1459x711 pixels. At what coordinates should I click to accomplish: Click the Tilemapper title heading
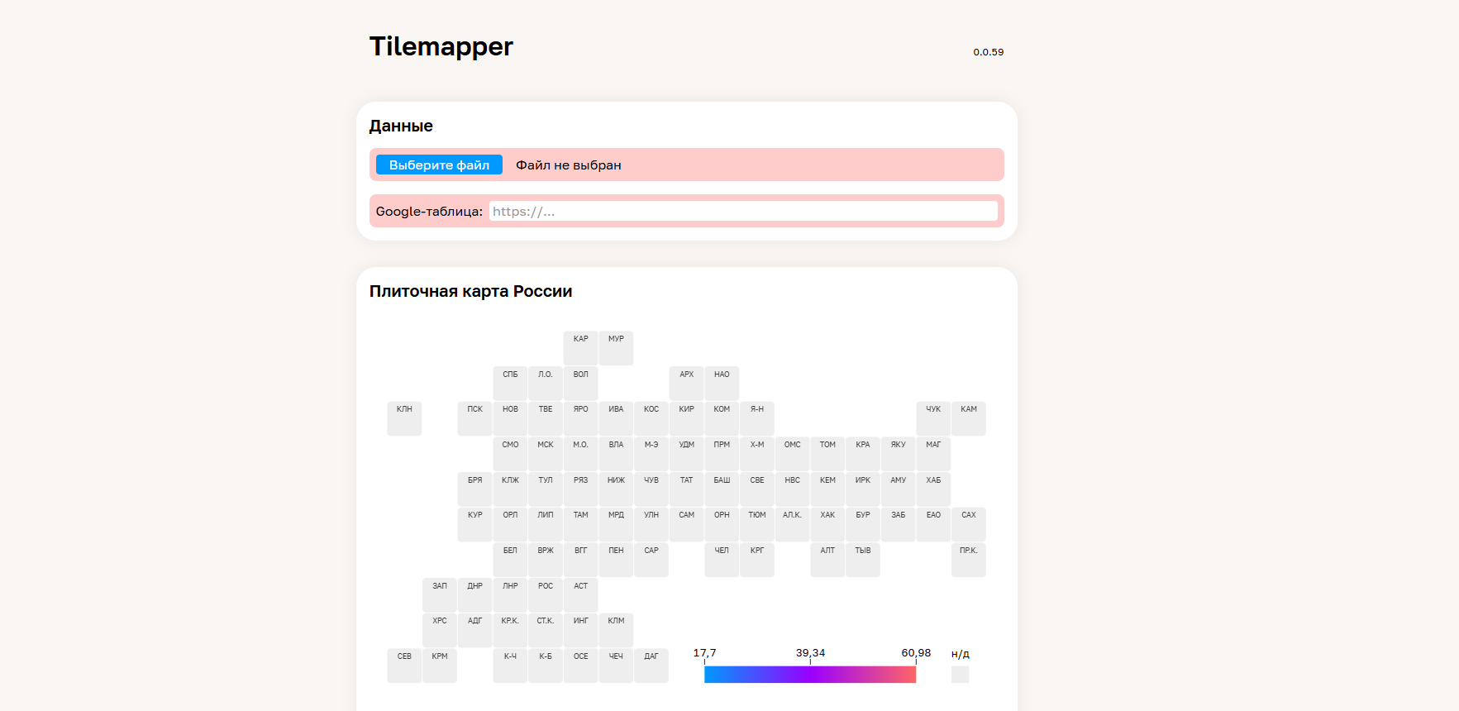(x=441, y=47)
